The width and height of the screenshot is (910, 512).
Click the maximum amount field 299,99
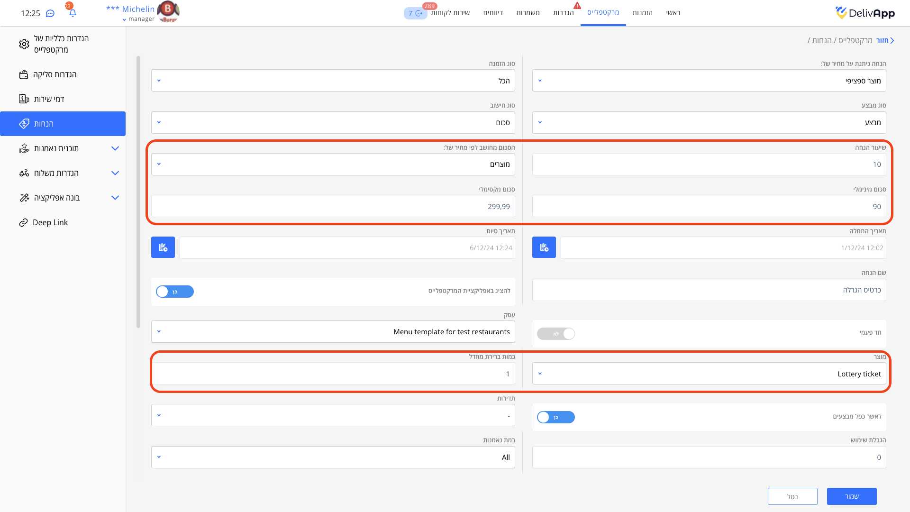[333, 207]
